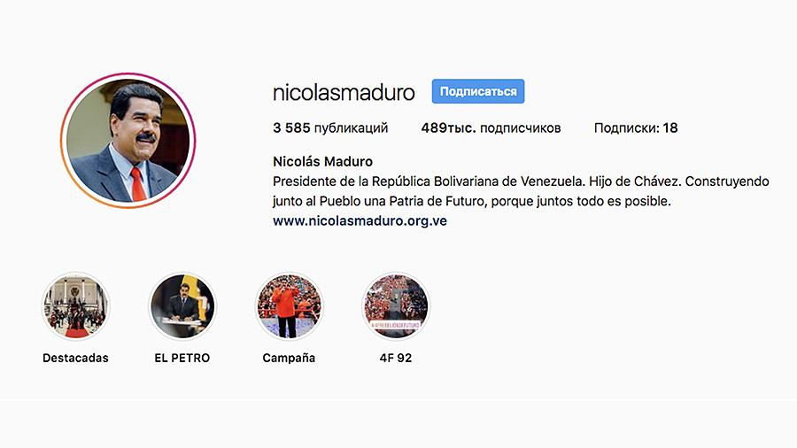The width and height of the screenshot is (797, 448).
Task: Click bio line starting with Presidente
Action: (x=521, y=182)
